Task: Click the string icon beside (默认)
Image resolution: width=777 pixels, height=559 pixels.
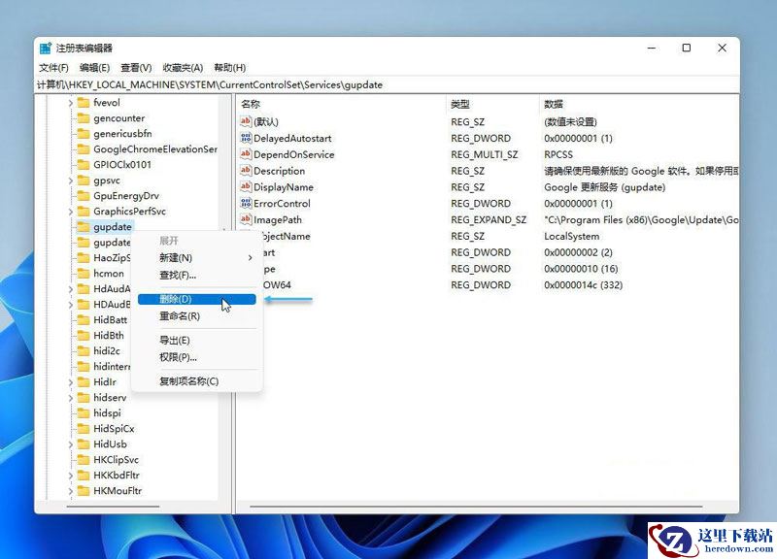Action: pos(246,121)
